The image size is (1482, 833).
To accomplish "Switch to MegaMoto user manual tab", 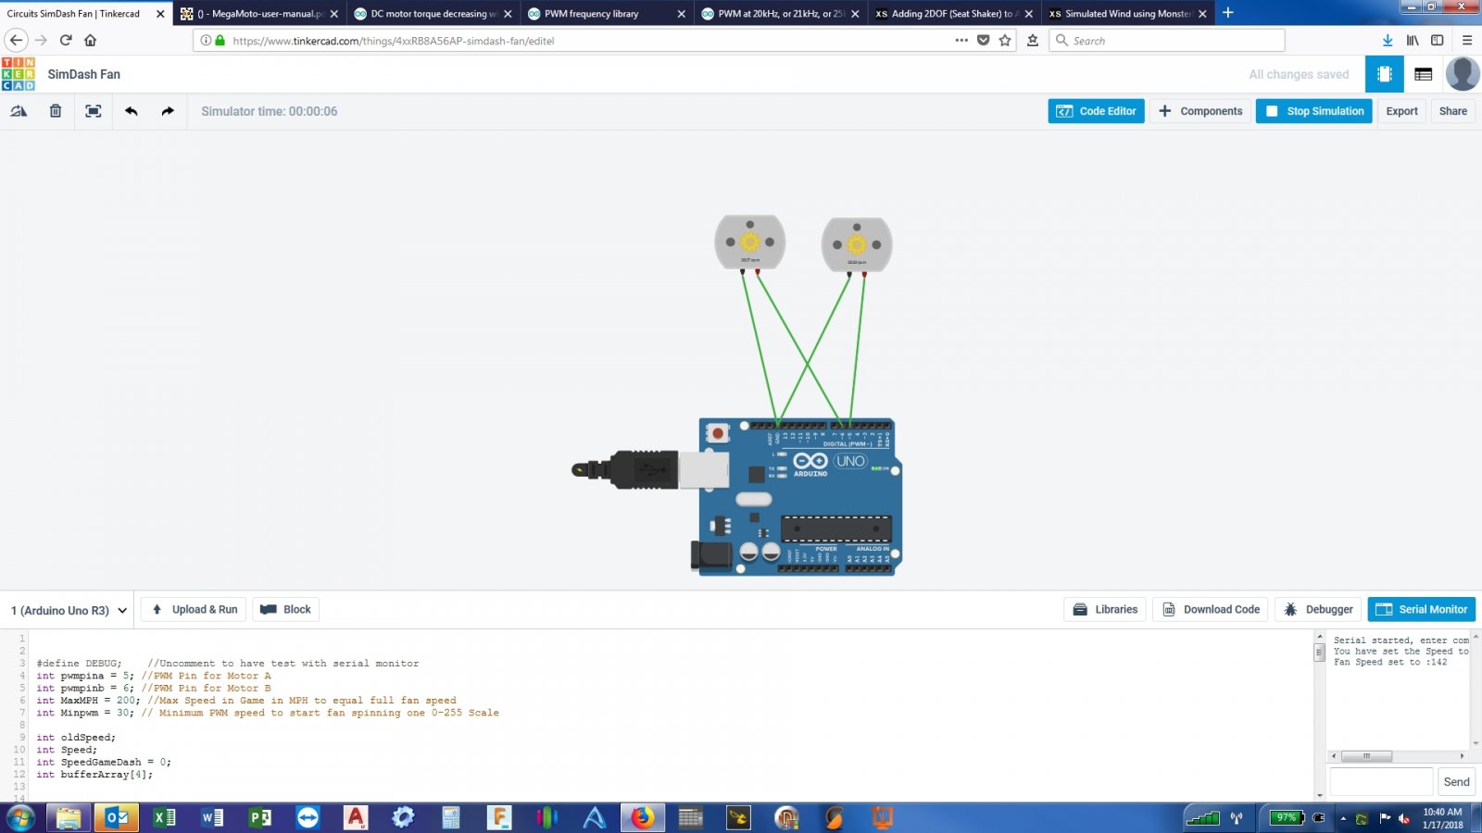I will tap(259, 13).
